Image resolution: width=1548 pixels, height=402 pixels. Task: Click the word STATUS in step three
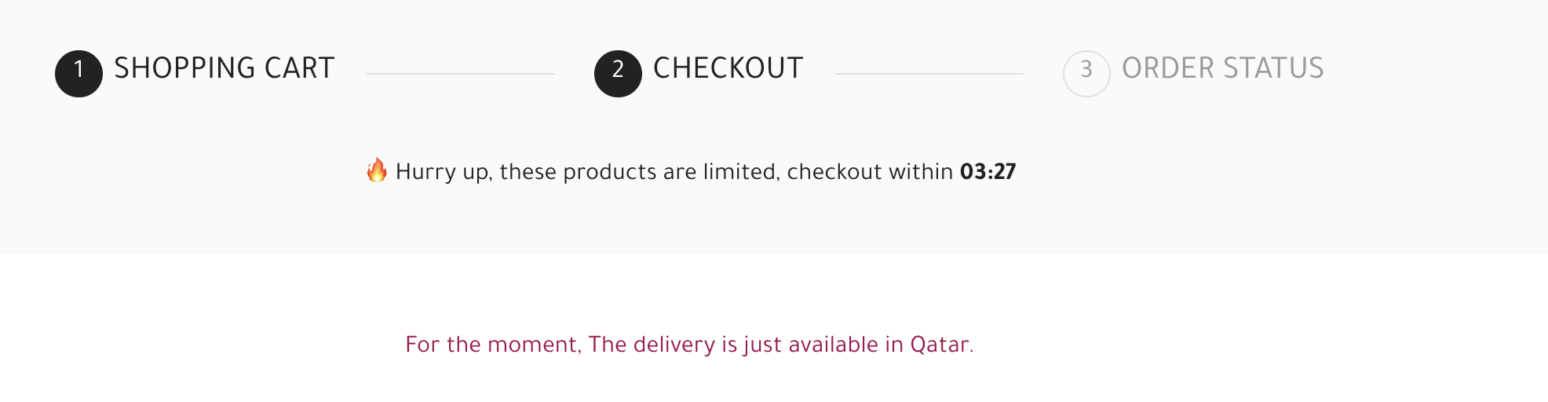(1273, 68)
